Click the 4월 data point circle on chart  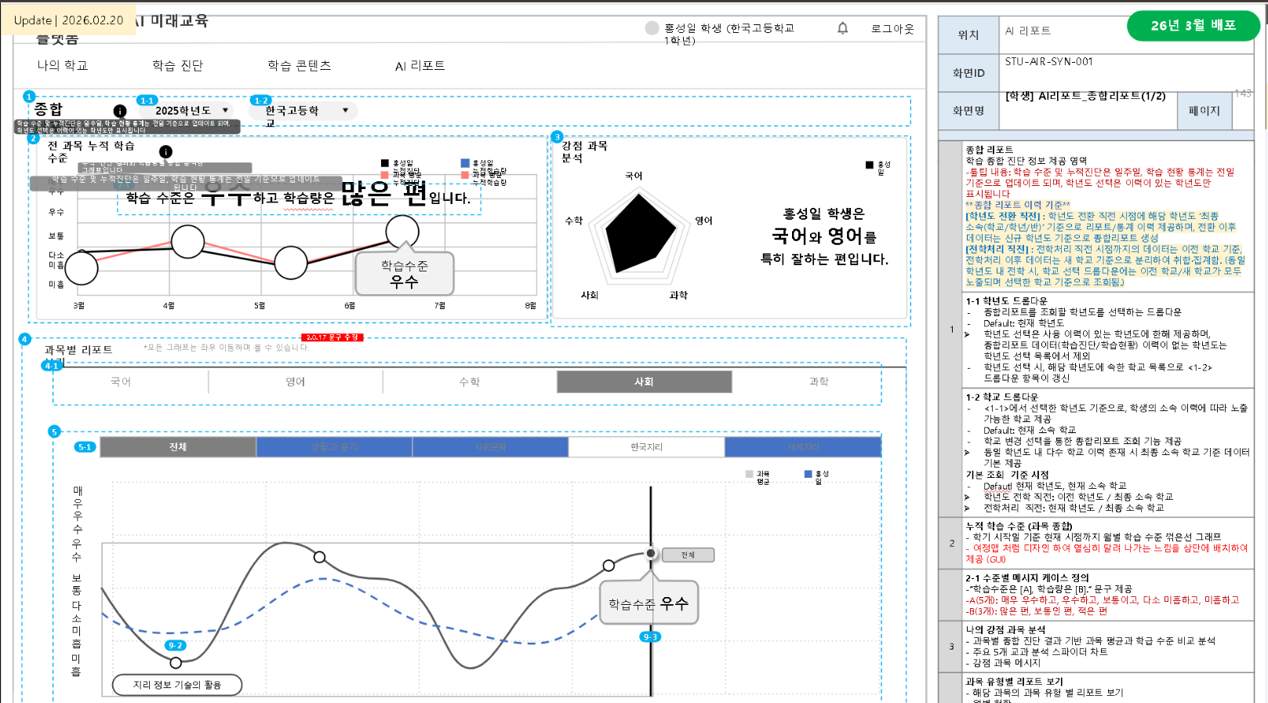click(x=187, y=242)
